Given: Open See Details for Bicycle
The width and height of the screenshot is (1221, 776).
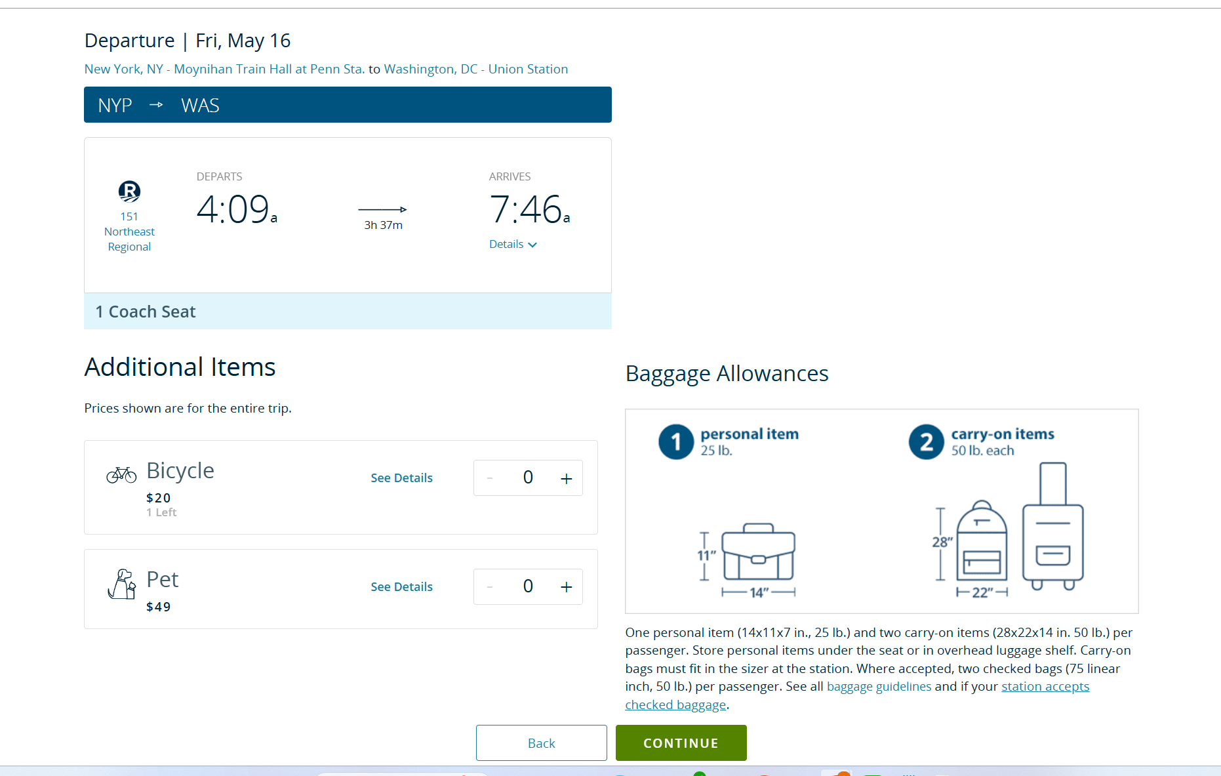Looking at the screenshot, I should click(x=401, y=478).
